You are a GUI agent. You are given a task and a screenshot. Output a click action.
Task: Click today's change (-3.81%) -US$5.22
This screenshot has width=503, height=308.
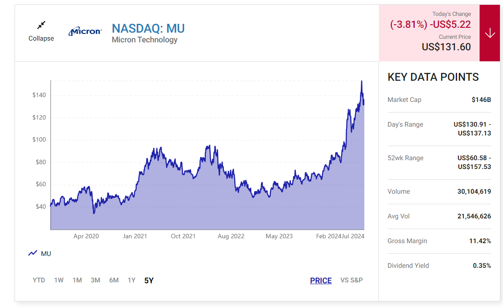coord(430,24)
